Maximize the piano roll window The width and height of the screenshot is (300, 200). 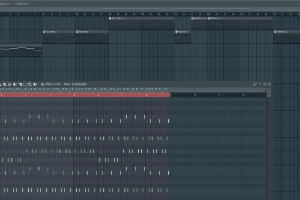coord(265,85)
